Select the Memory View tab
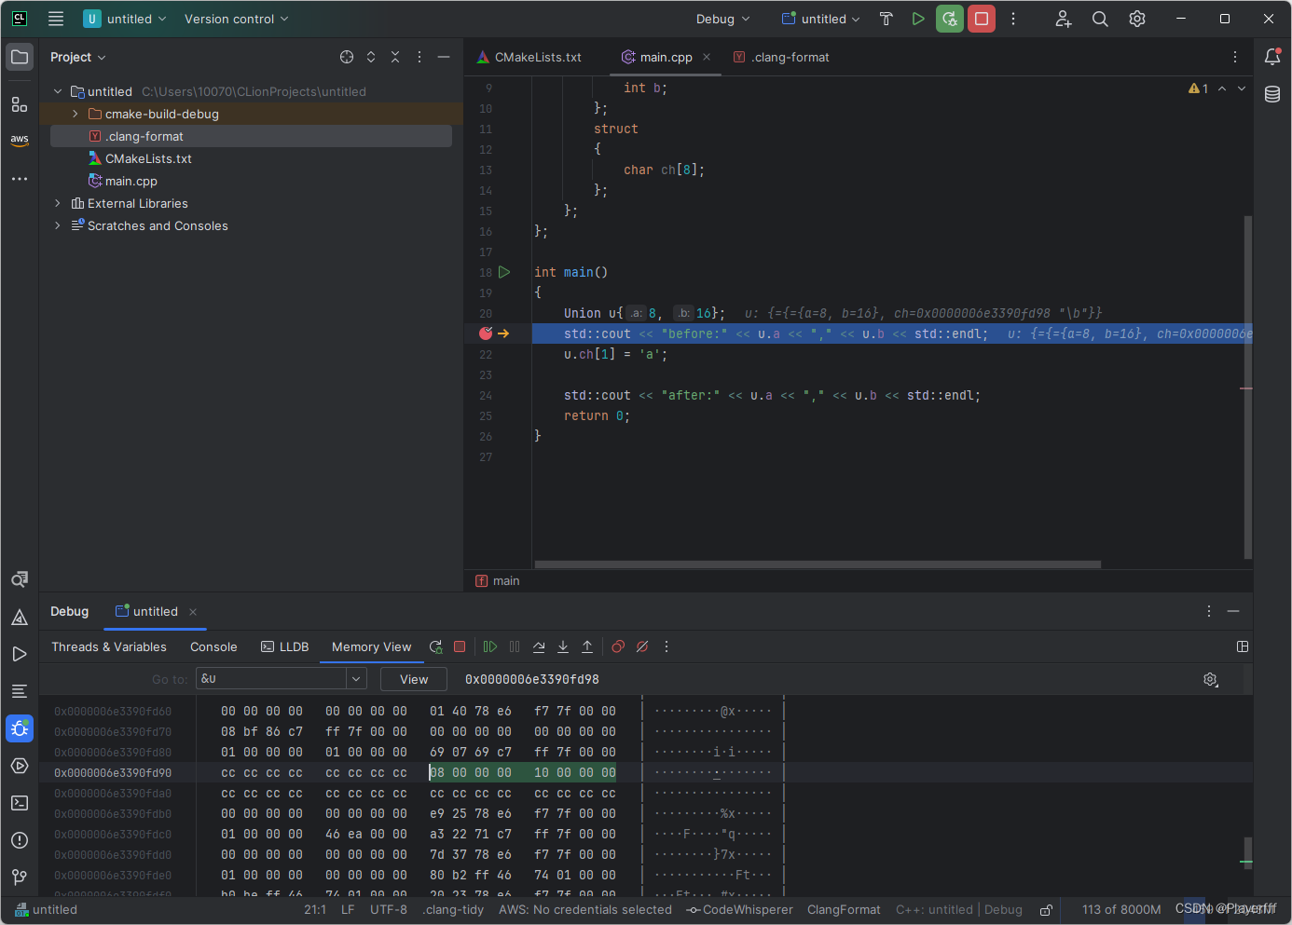 [371, 646]
